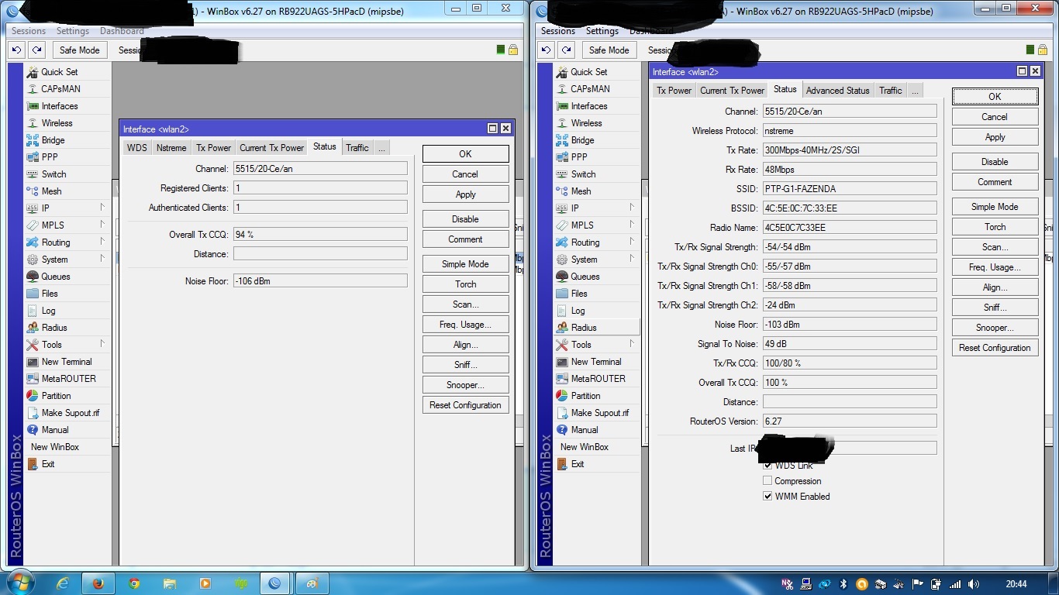Open Sessions menu in left WinBox window
This screenshot has height=595, width=1059.
[29, 31]
